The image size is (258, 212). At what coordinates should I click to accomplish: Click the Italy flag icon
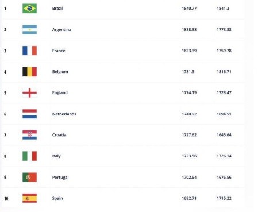coord(29,156)
